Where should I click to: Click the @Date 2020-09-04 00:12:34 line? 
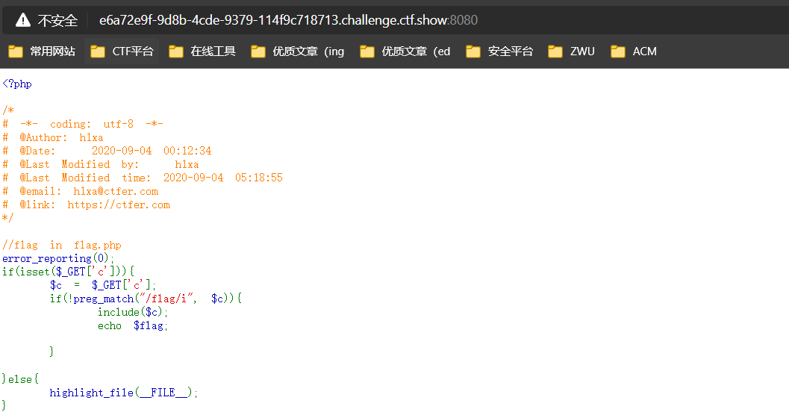107,151
